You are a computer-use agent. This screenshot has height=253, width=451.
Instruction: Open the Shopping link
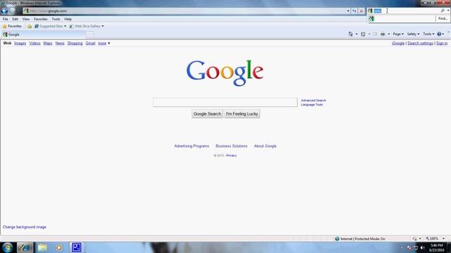pyautogui.click(x=75, y=44)
